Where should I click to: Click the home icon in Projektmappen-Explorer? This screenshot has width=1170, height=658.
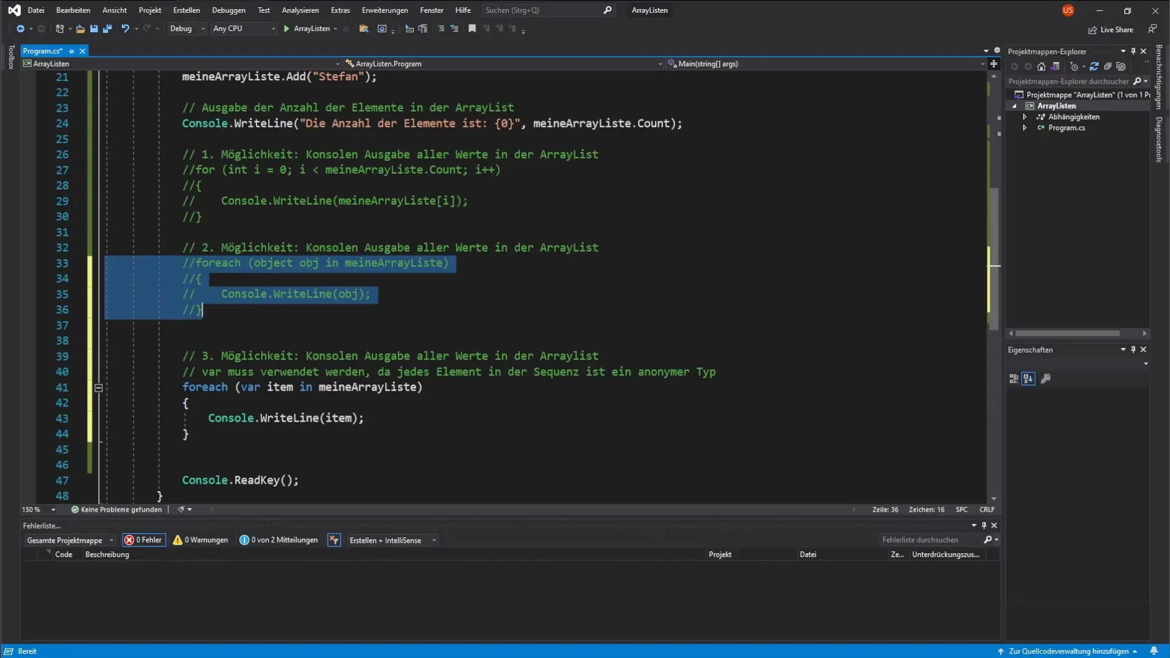pos(1041,66)
